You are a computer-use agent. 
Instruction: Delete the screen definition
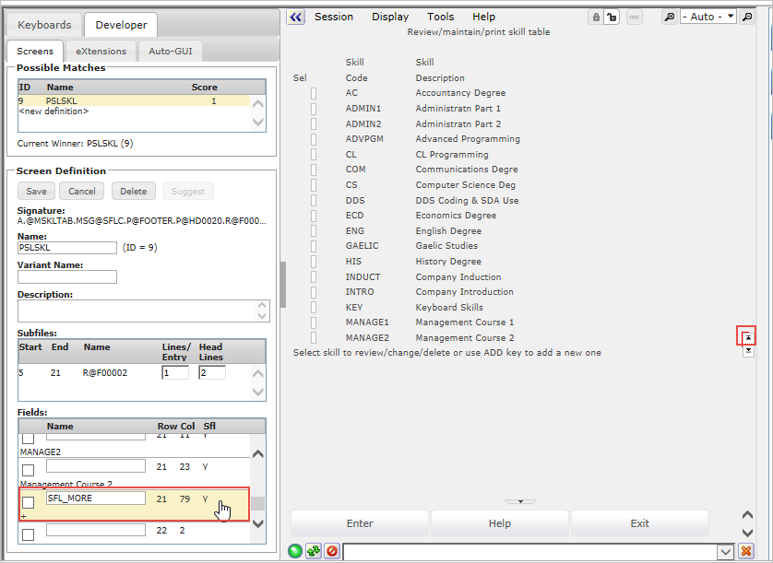[x=134, y=191]
